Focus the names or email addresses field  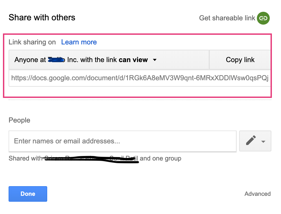click(x=122, y=141)
